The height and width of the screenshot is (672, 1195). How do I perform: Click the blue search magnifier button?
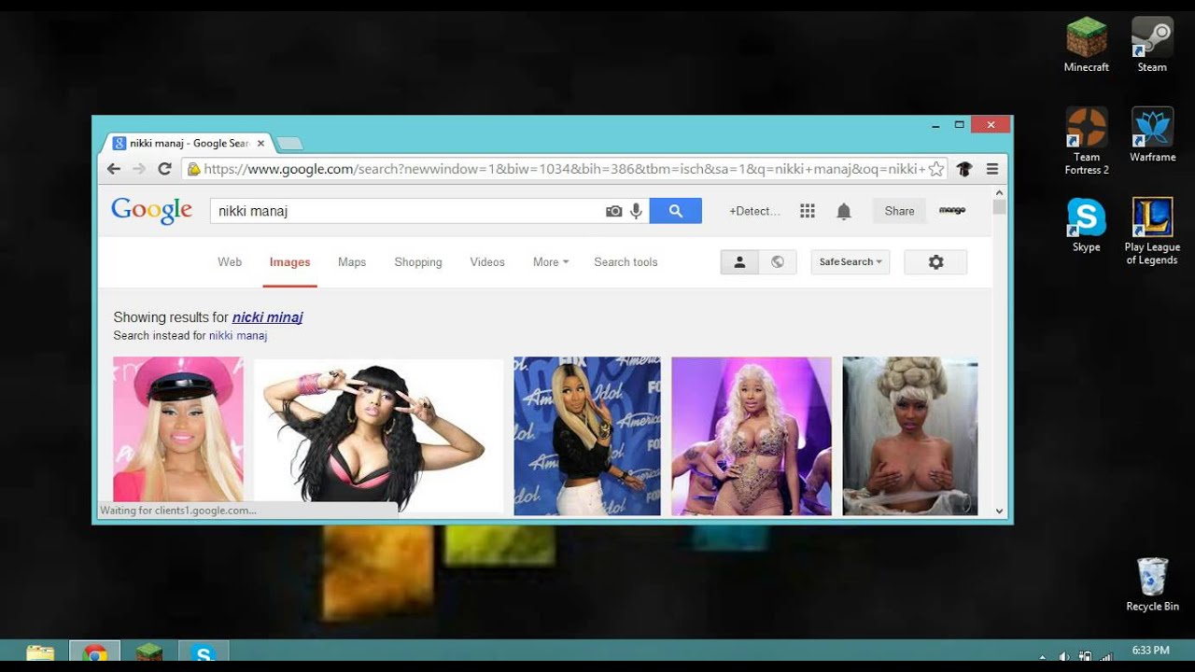tap(676, 211)
